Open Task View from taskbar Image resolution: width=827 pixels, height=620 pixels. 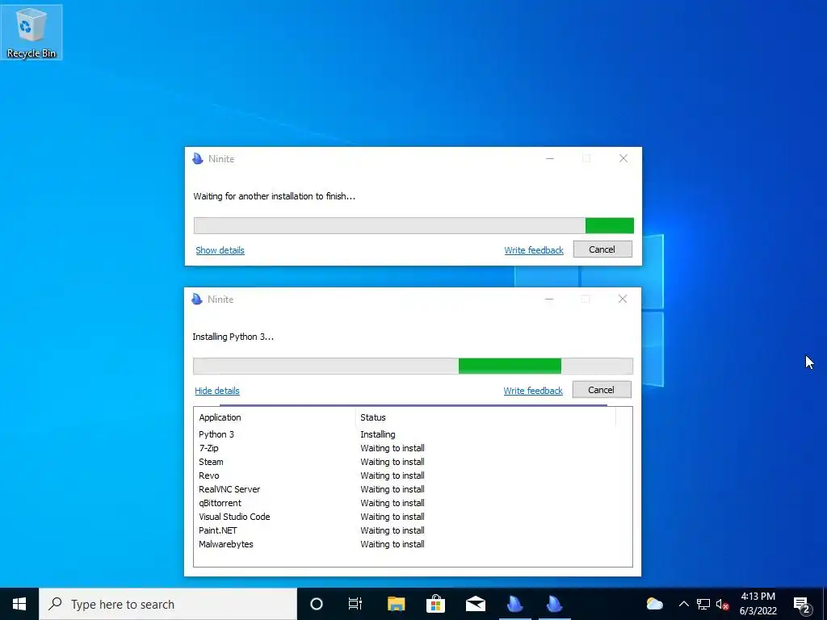click(x=355, y=604)
